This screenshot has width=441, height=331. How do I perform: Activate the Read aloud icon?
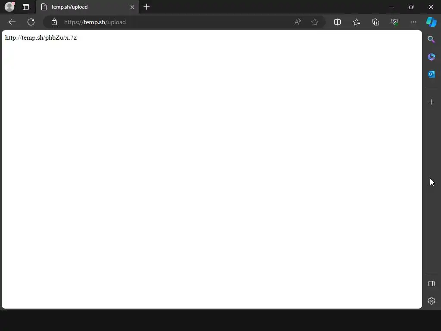tap(298, 22)
